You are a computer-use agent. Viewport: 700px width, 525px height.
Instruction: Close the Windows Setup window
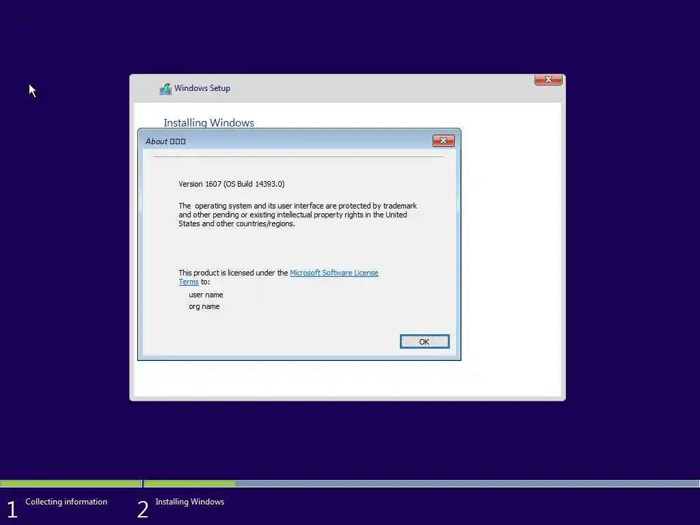click(x=548, y=79)
